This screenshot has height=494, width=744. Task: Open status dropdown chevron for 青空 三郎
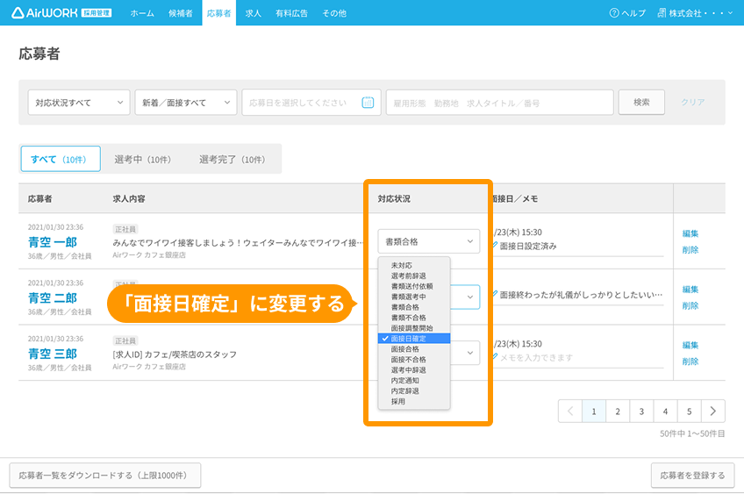click(469, 353)
